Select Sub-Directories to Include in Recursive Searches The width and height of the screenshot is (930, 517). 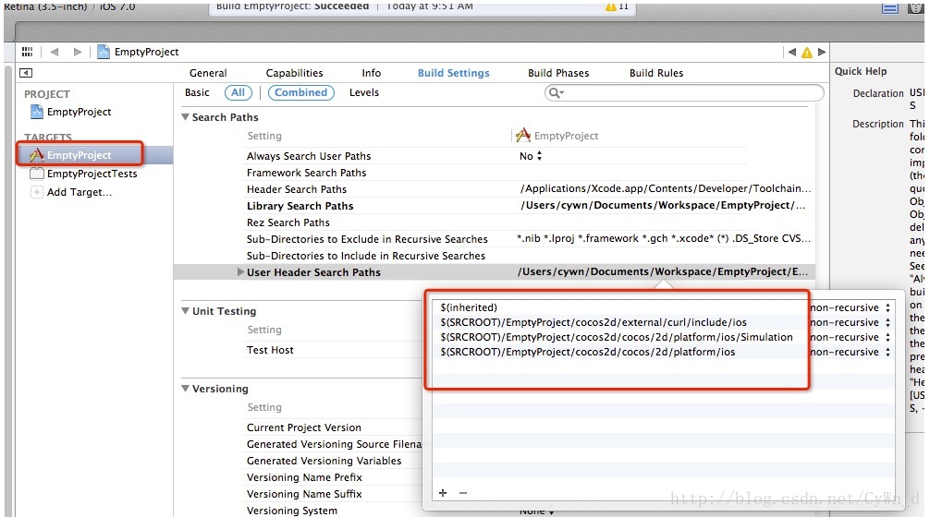[x=366, y=255]
